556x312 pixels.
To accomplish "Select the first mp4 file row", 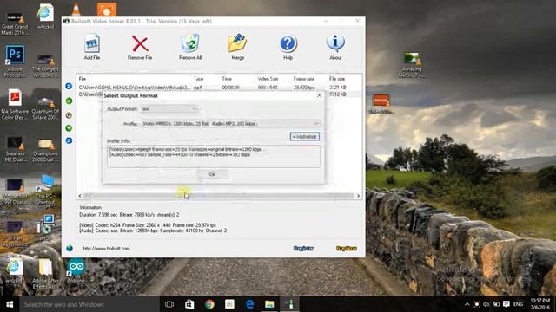I will pyautogui.click(x=219, y=87).
